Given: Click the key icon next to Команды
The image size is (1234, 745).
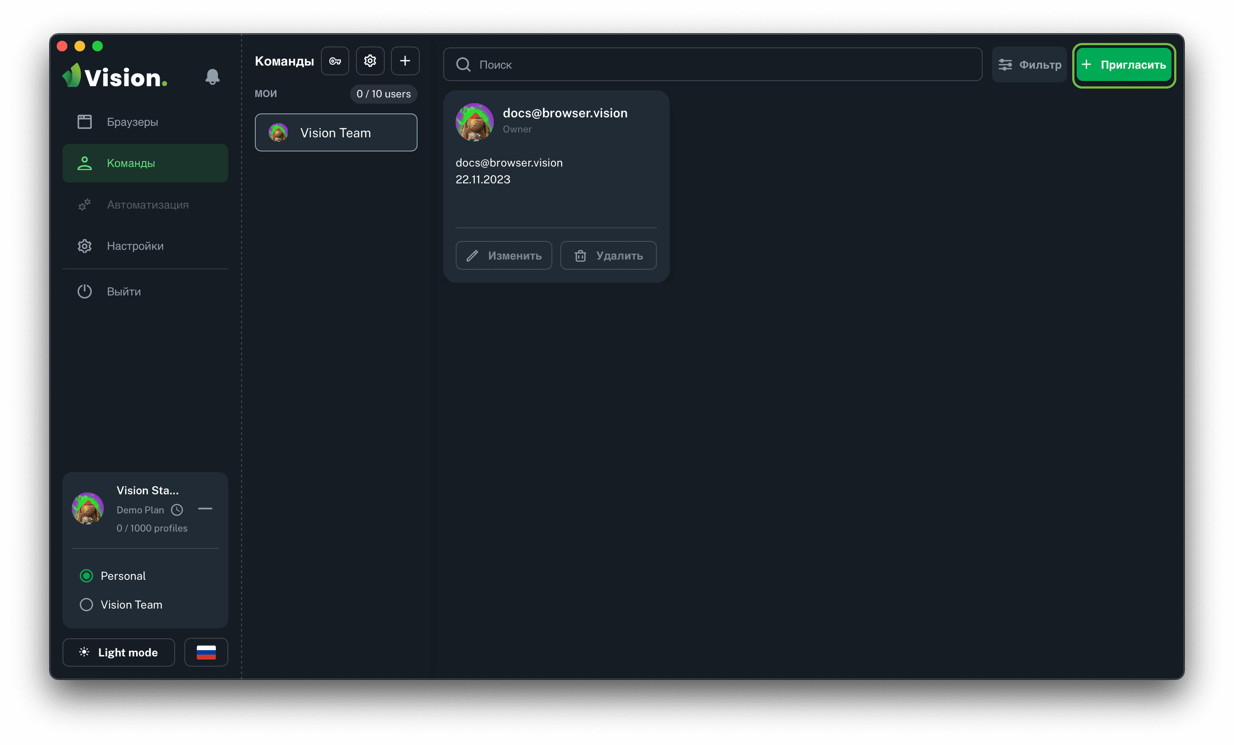Looking at the screenshot, I should [335, 61].
